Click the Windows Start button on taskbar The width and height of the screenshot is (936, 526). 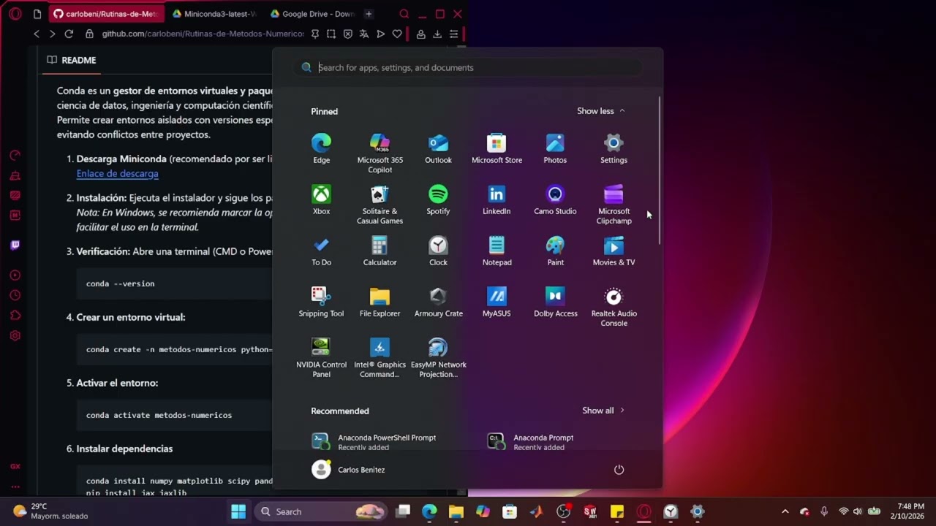pyautogui.click(x=238, y=511)
